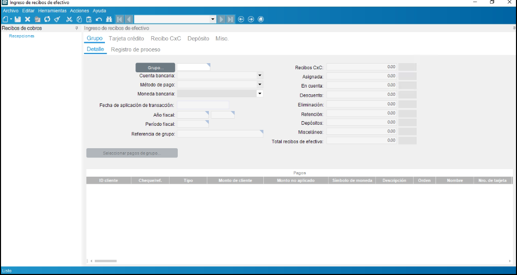Click the Tipo column header
Image resolution: width=517 pixels, height=275 pixels.
click(188, 180)
